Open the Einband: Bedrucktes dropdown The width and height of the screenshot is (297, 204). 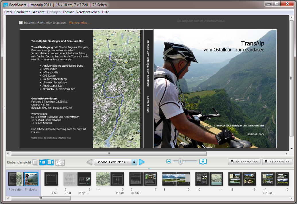coord(115,162)
